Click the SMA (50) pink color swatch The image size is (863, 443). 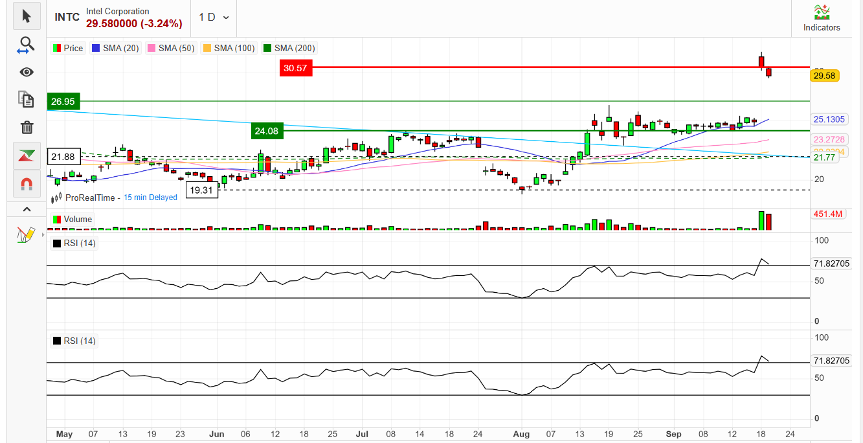(x=152, y=48)
